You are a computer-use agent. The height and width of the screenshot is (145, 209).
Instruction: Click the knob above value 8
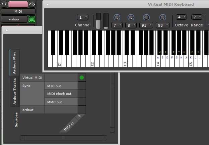point(131,17)
